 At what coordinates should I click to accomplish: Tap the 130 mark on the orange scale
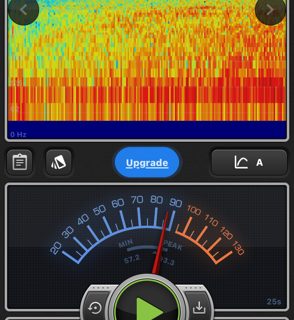point(238,248)
